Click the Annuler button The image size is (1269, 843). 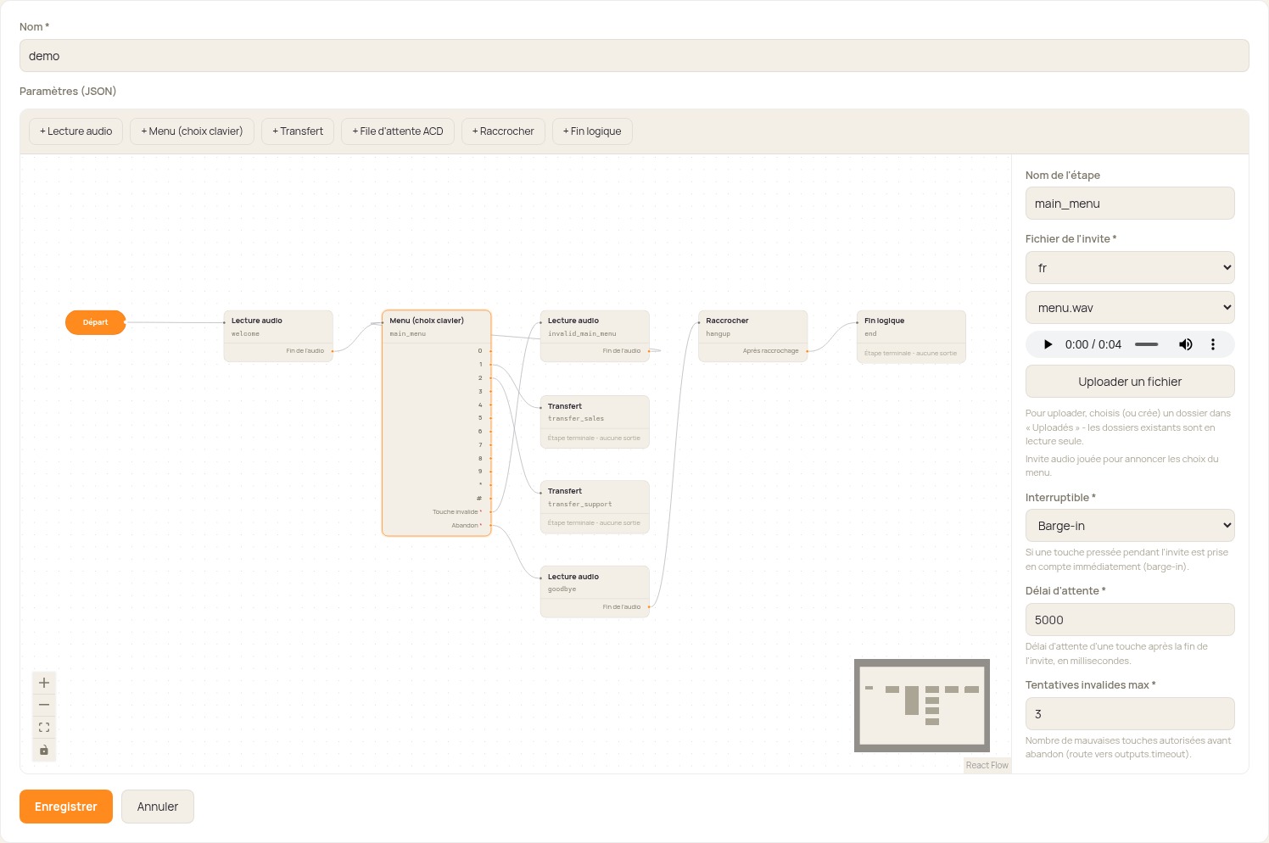point(158,807)
